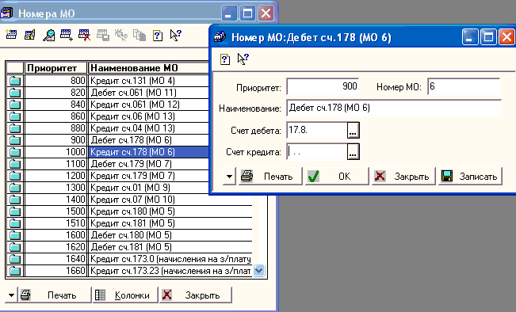The width and height of the screenshot is (516, 312).
Task: Click What's This pointer in Номера МО toolbar
Action: click(x=175, y=35)
